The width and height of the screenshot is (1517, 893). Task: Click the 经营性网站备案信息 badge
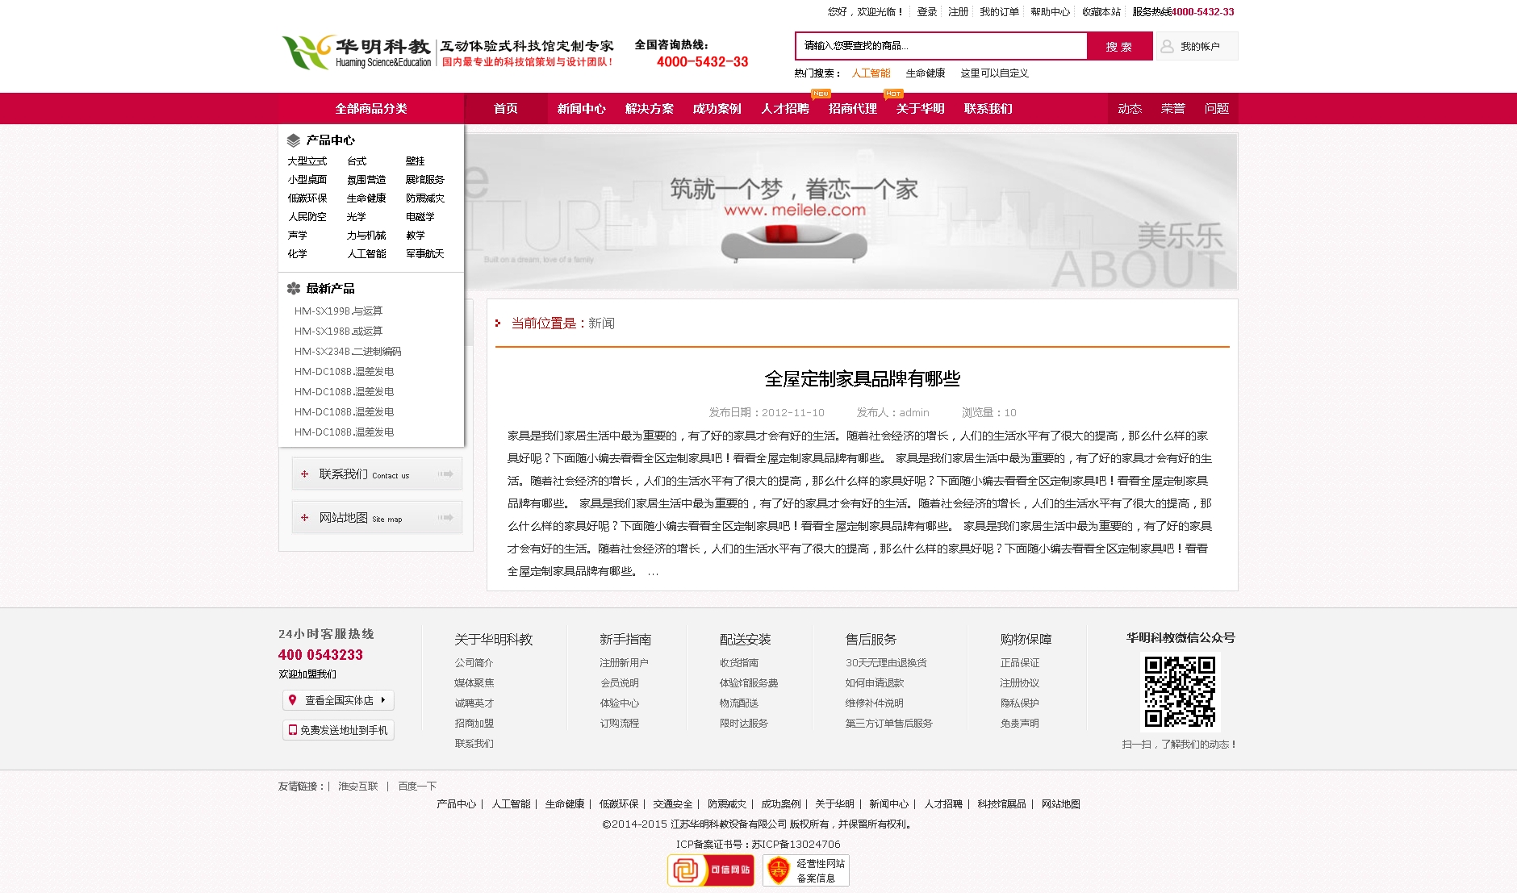tap(806, 870)
